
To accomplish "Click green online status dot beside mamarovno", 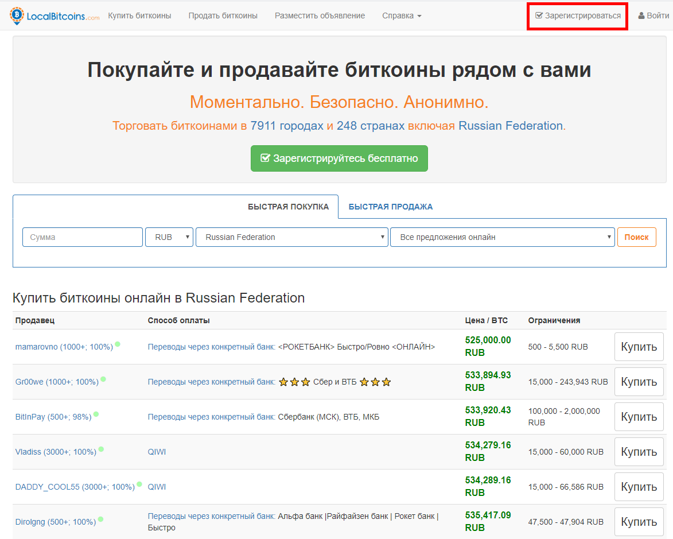I will click(x=118, y=344).
